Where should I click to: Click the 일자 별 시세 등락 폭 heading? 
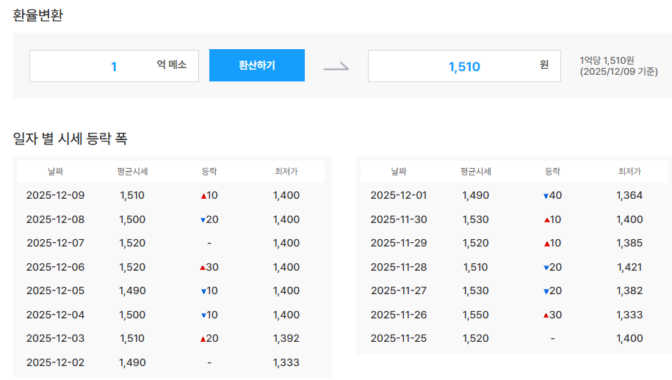point(70,139)
